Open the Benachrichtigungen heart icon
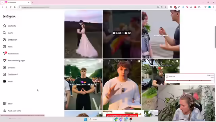This screenshot has width=216, height=122. click(x=4, y=60)
